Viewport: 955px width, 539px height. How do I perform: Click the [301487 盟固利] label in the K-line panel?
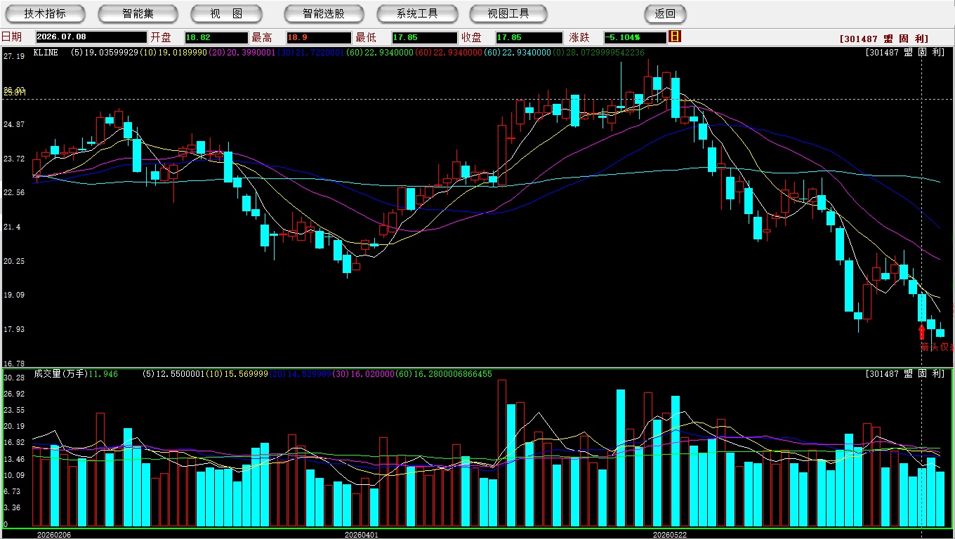tap(905, 53)
